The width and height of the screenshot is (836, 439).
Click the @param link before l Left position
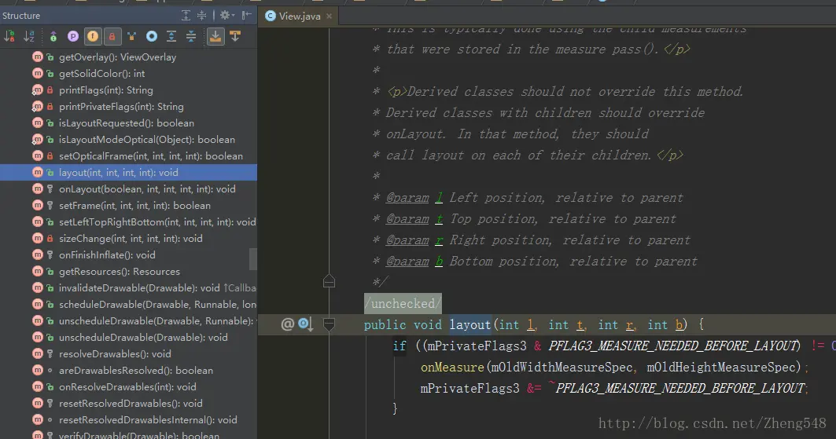pos(407,197)
